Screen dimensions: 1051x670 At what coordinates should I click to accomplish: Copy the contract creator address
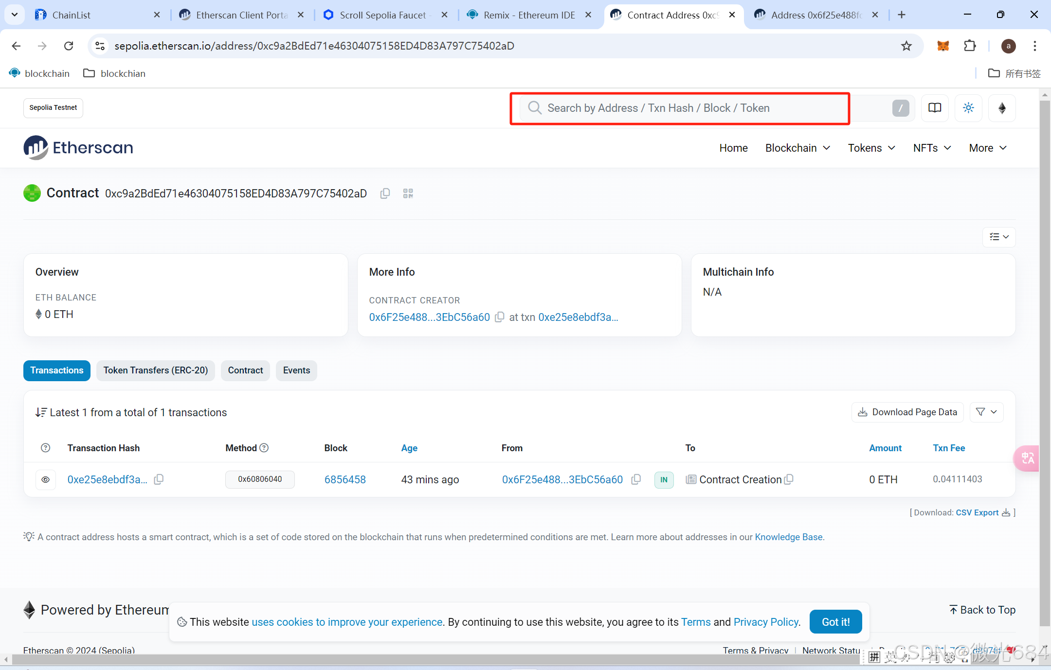499,317
